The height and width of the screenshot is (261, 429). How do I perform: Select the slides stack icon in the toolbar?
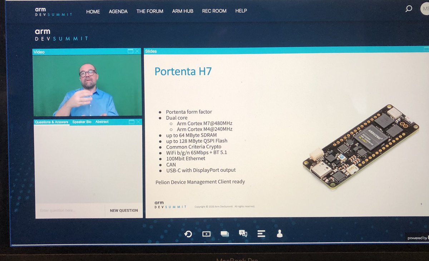[x=225, y=233]
